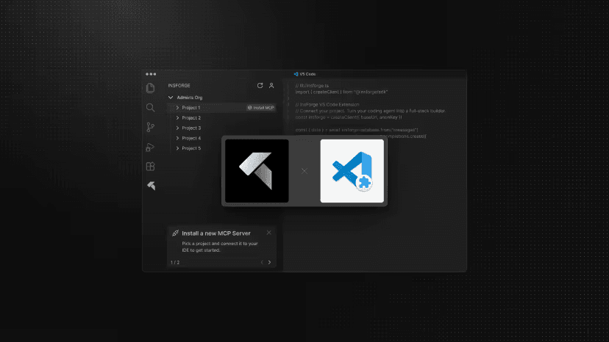Click the Admin's Org label
609x342 pixels.
point(190,98)
